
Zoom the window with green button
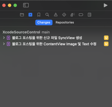pos(15,5)
